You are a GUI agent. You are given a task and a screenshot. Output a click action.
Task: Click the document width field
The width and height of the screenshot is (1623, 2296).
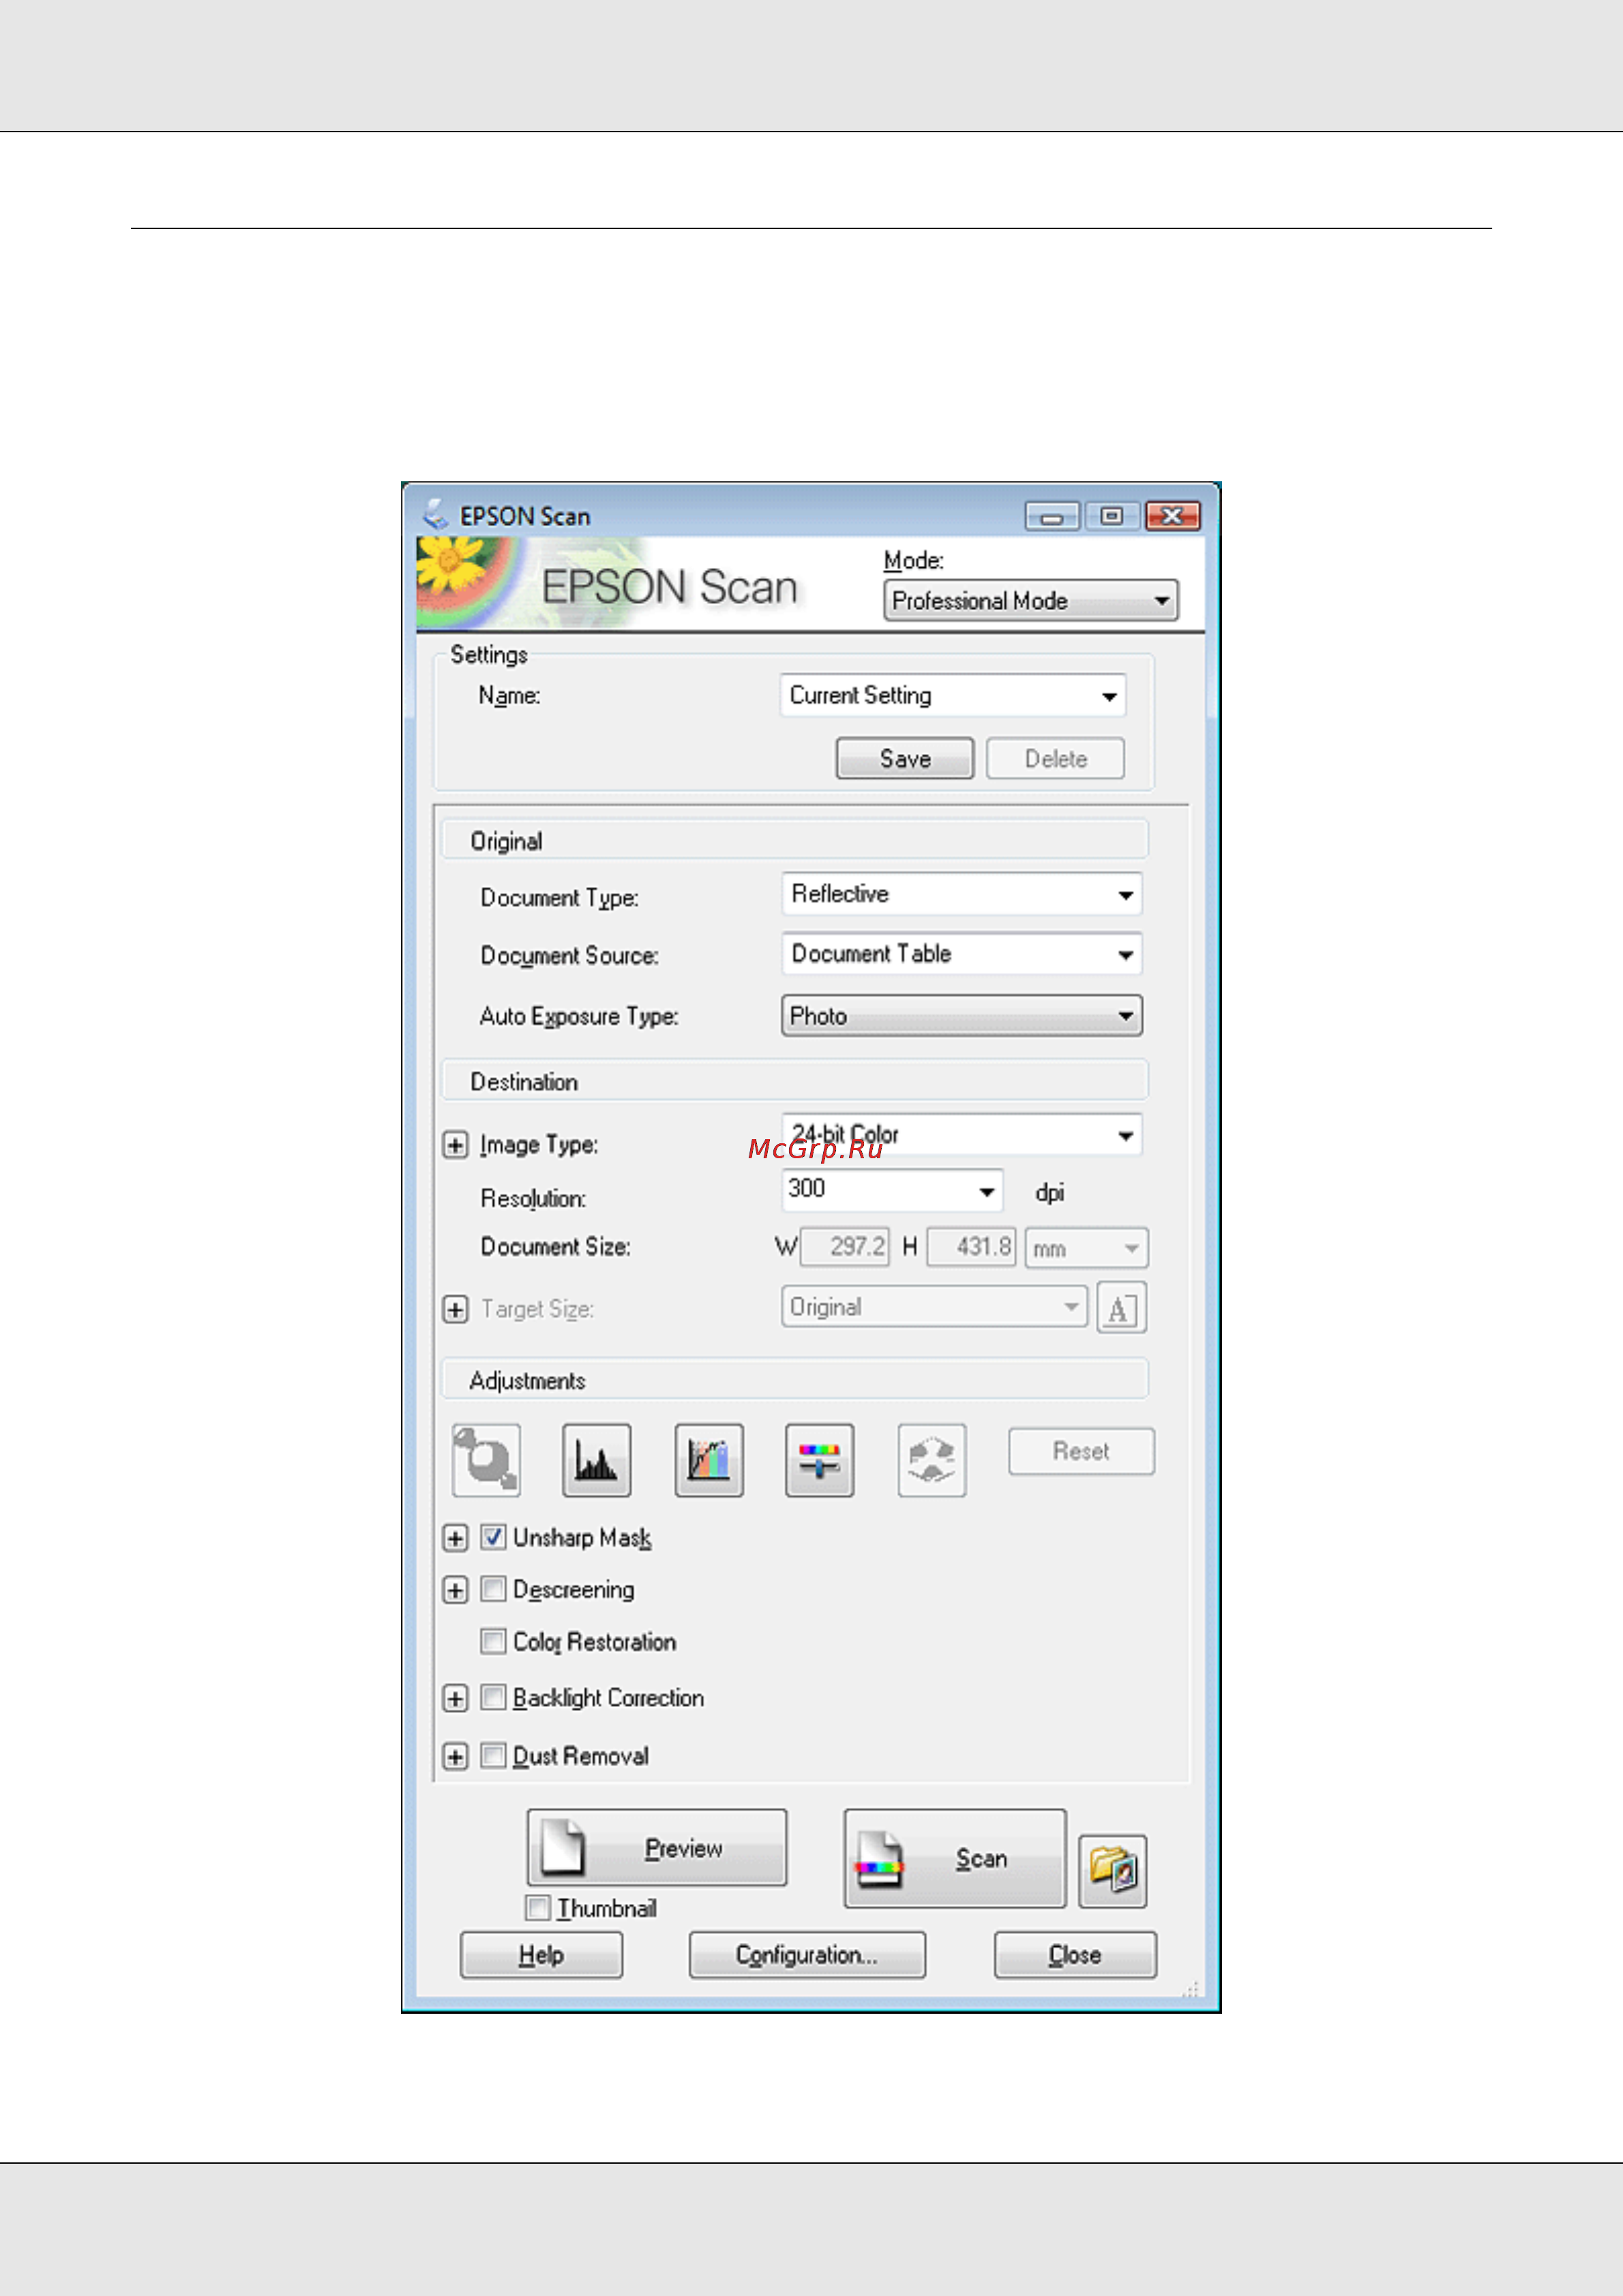[844, 1247]
